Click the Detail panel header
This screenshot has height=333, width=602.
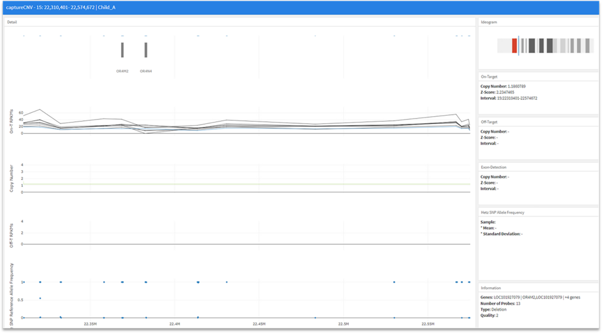coord(12,22)
